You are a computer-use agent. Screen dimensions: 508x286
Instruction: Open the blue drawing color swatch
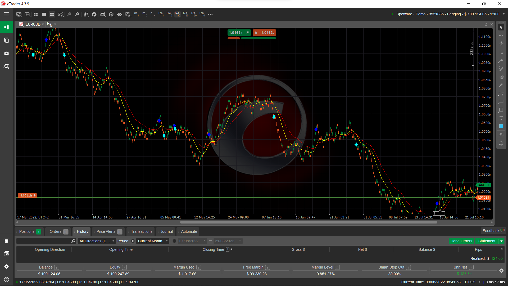click(x=501, y=126)
